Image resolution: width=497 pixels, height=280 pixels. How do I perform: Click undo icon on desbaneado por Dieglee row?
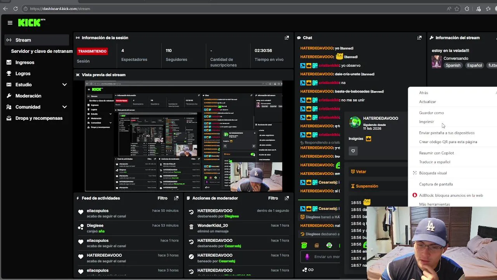coord(191,212)
